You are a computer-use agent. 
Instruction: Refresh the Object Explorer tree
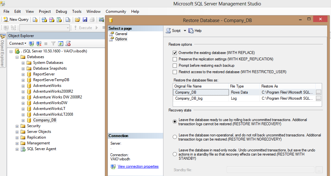[x=61, y=43]
